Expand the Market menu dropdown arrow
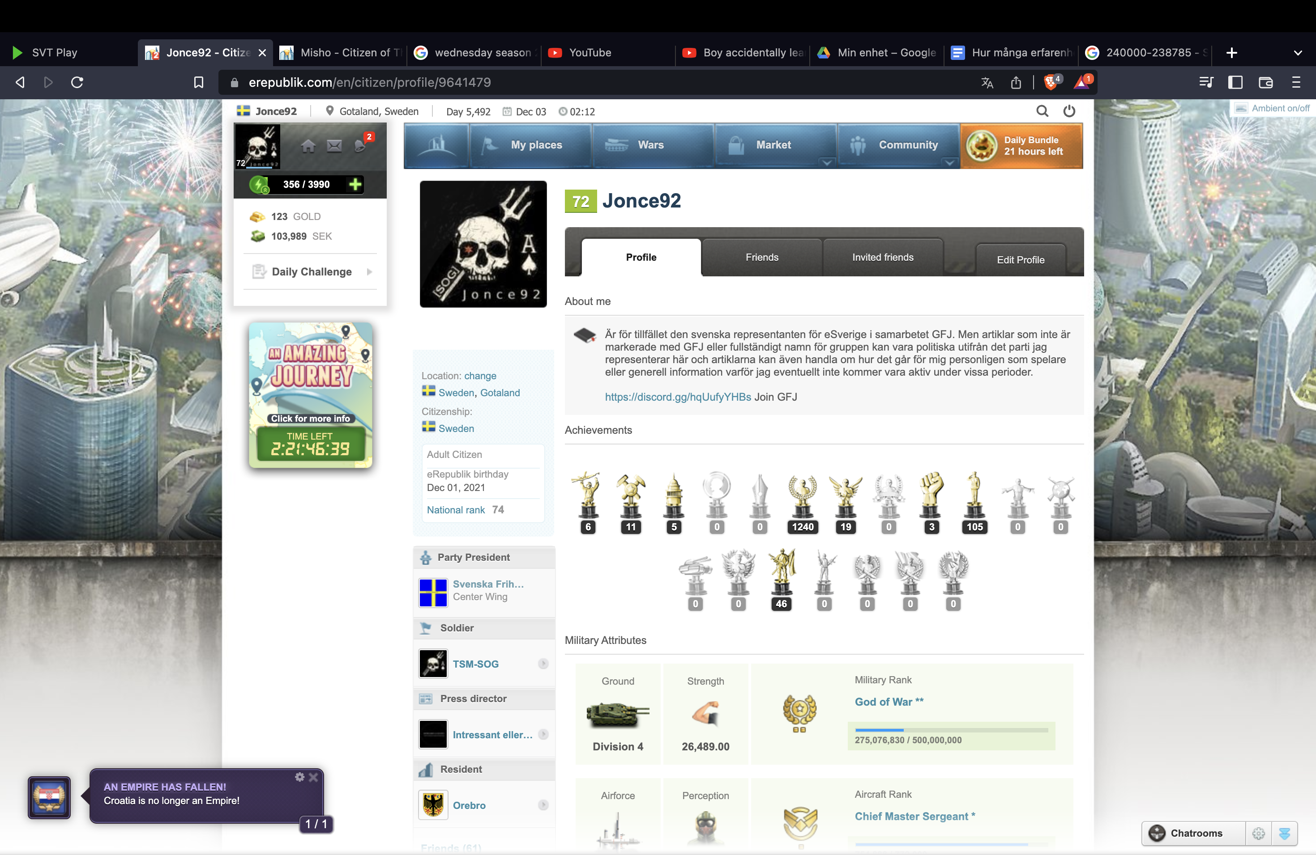Viewport: 1316px width, 855px height. 827,162
